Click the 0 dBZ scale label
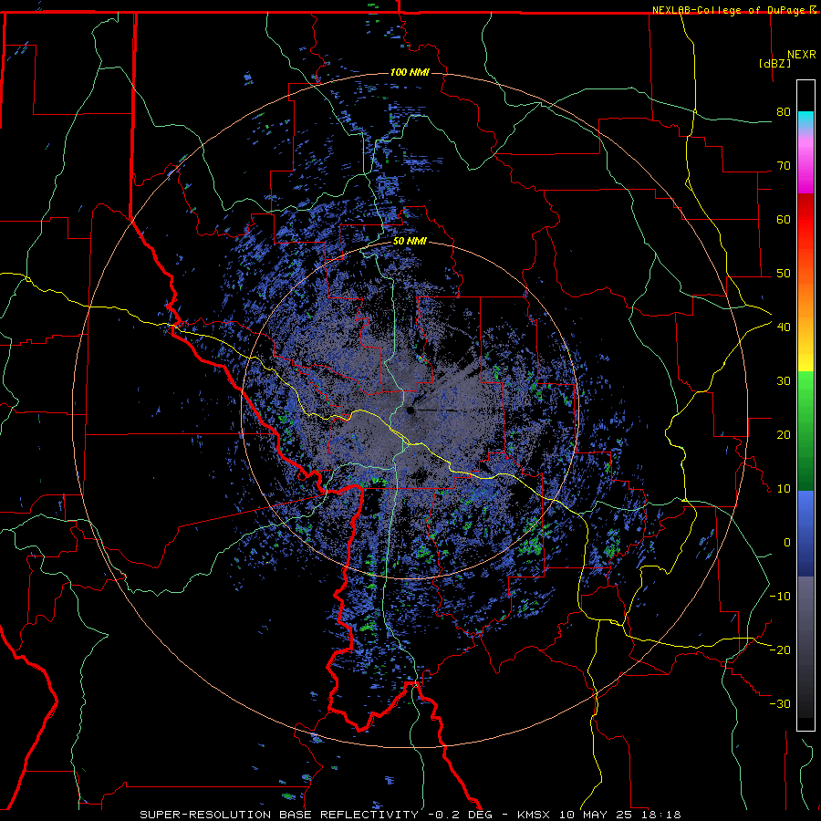821x821 pixels. [786, 543]
